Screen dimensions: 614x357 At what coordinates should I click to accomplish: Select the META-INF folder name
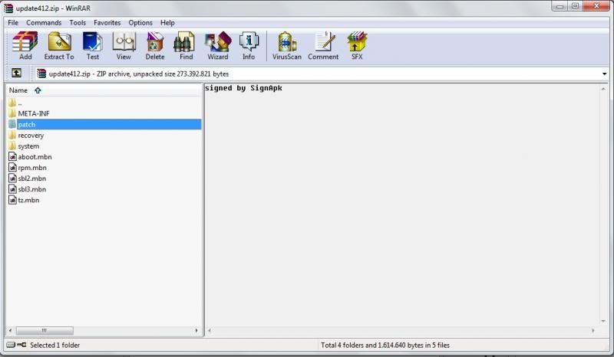pos(34,113)
